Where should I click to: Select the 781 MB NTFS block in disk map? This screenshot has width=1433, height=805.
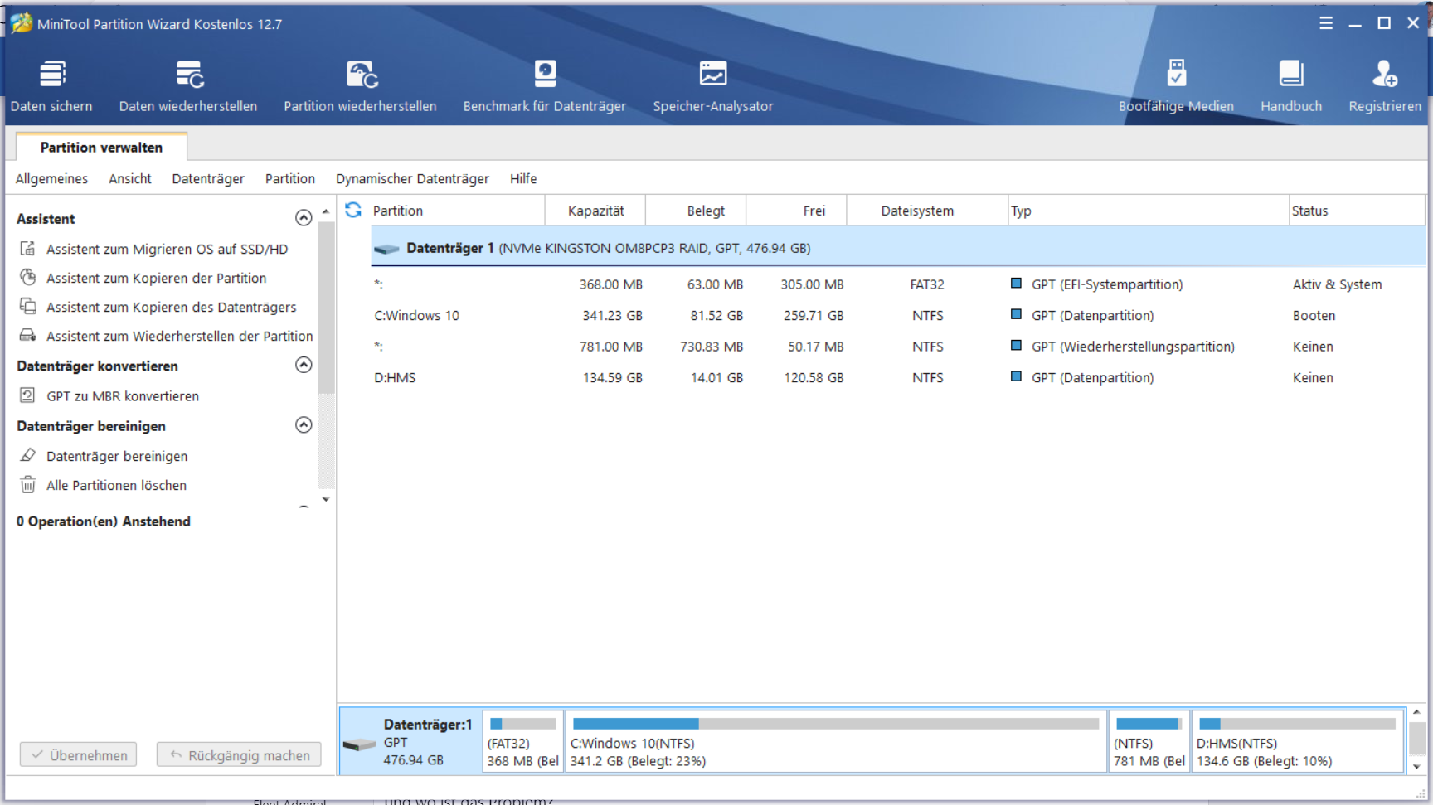tap(1149, 740)
